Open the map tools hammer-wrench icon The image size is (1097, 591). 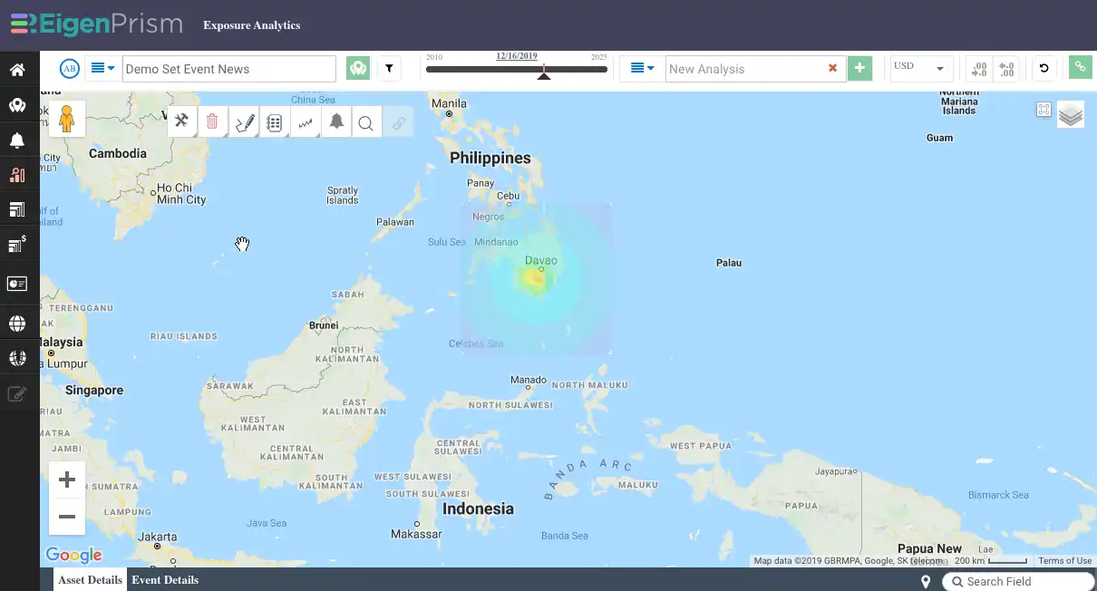(x=182, y=121)
